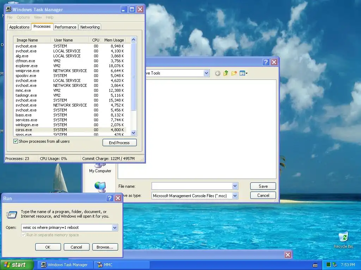The image size is (361, 270).
Task: Select the ctfmon.exe process row
Action: click(70, 61)
